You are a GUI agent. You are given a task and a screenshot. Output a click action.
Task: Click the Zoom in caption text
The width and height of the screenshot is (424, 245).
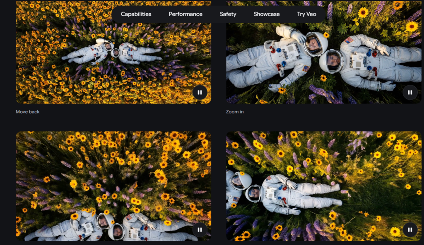(x=235, y=112)
